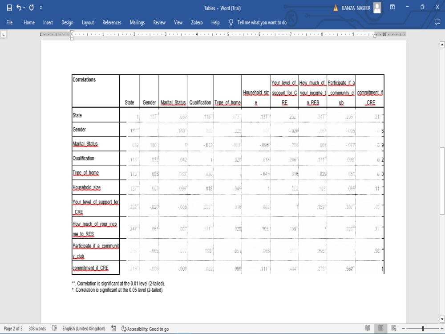The width and height of the screenshot is (445, 334).
Task: Switch to Web Layout view
Action: [x=394, y=328]
